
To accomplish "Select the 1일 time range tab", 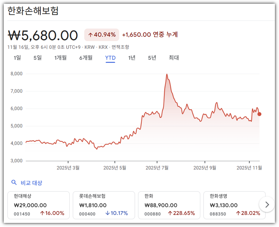I will 17,58.
